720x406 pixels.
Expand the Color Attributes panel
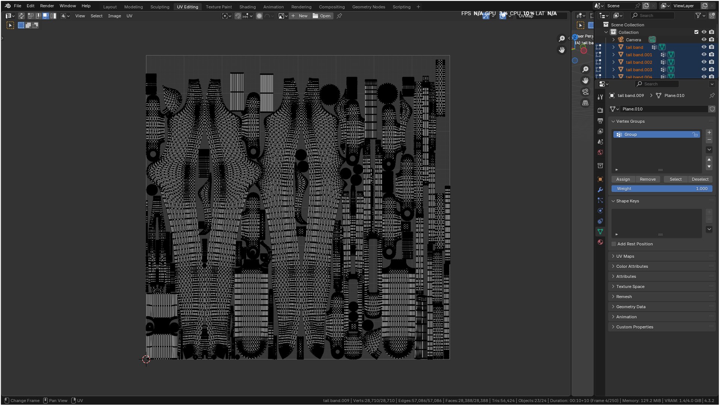(662, 267)
